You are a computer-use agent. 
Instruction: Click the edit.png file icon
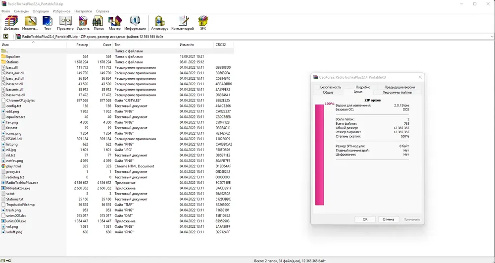coord(3,111)
